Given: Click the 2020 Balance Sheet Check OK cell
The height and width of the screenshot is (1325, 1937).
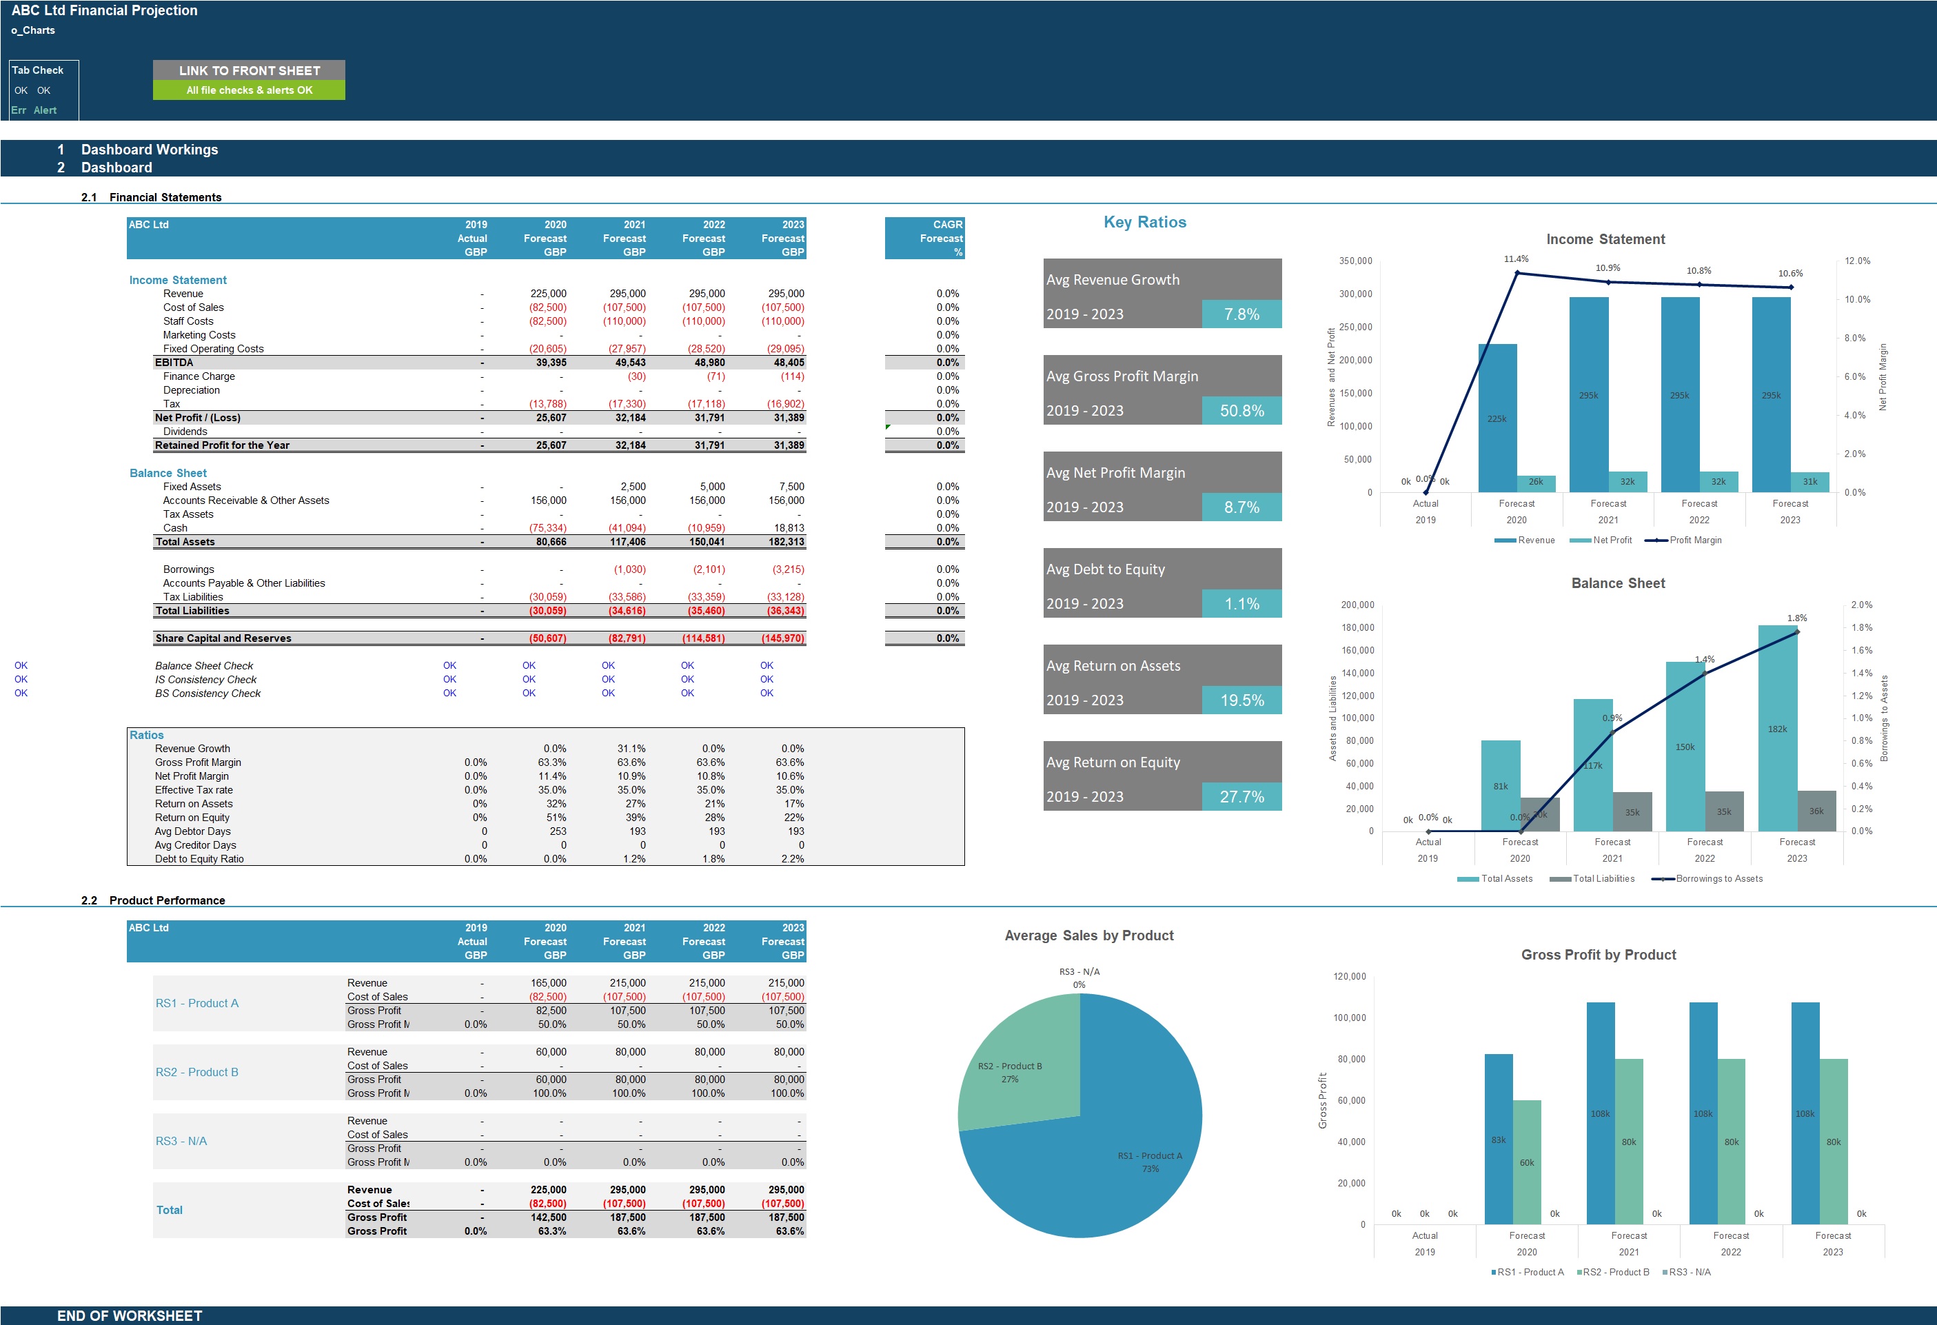Looking at the screenshot, I should point(529,666).
